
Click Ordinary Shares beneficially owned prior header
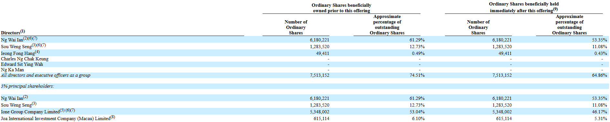click(341, 8)
